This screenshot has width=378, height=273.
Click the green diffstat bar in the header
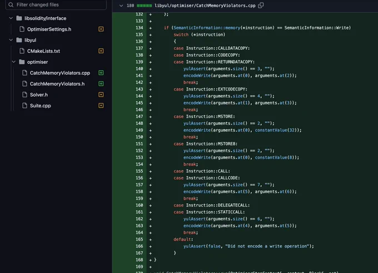coord(144,6)
